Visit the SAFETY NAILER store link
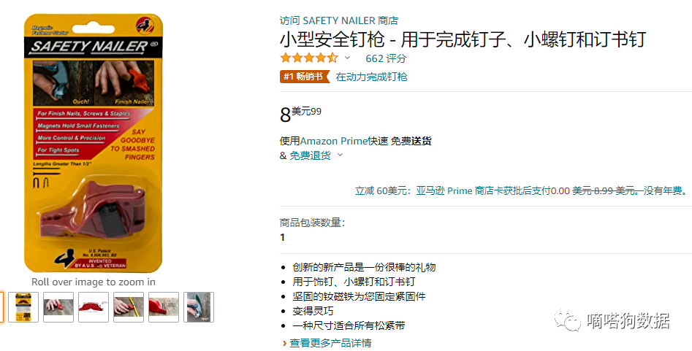Screen dimensions: 692x351 click(339, 20)
